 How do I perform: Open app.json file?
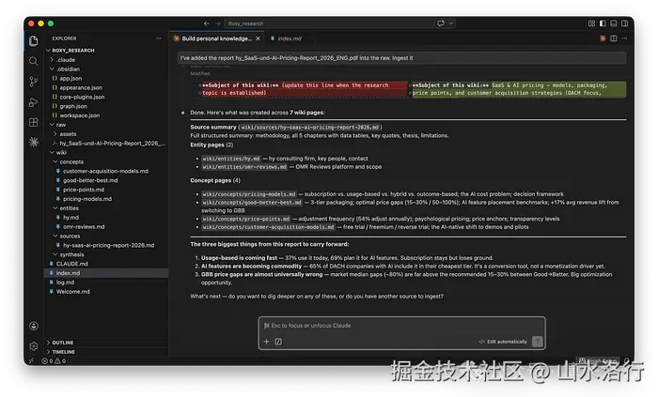[70, 78]
